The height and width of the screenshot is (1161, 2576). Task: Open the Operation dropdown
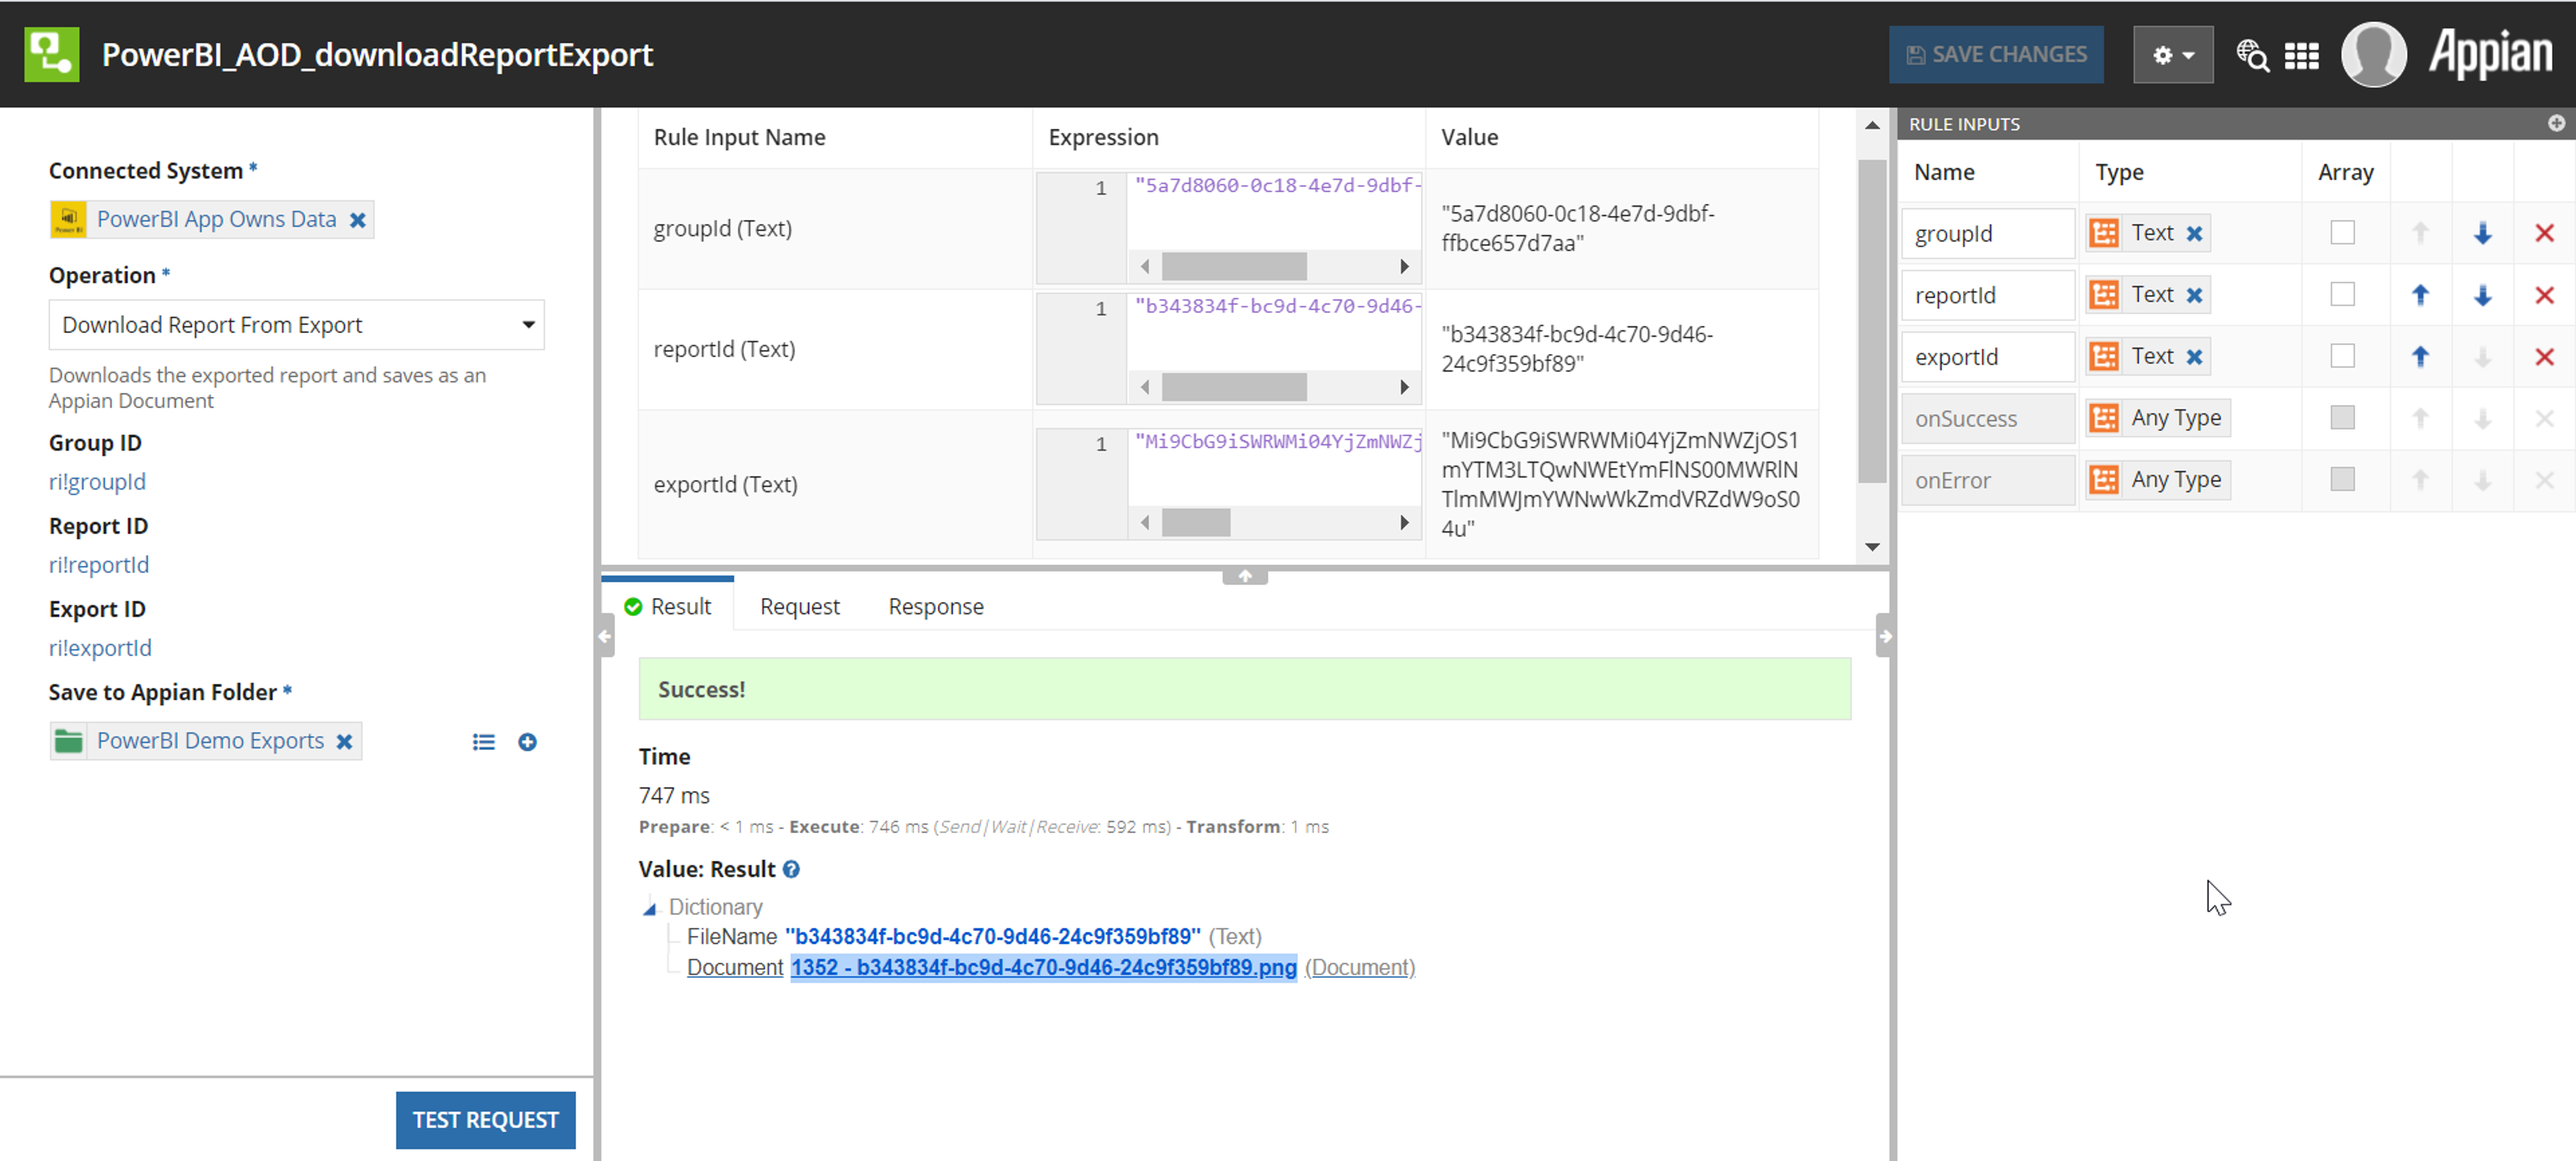(296, 324)
